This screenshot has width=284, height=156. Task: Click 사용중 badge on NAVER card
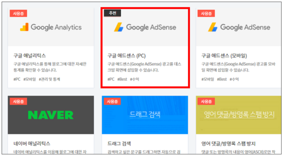pos(19,101)
